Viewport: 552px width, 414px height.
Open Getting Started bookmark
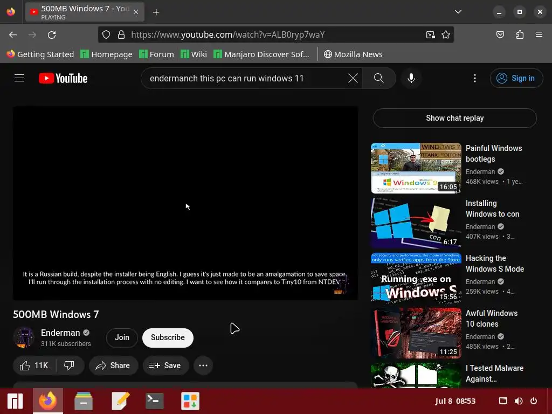coord(40,54)
